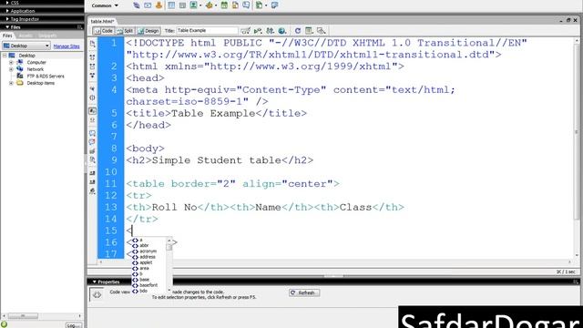Screen dimensions: 583x328
Task: Click the Open Documents icon in coding toolbar
Action: (93, 44)
